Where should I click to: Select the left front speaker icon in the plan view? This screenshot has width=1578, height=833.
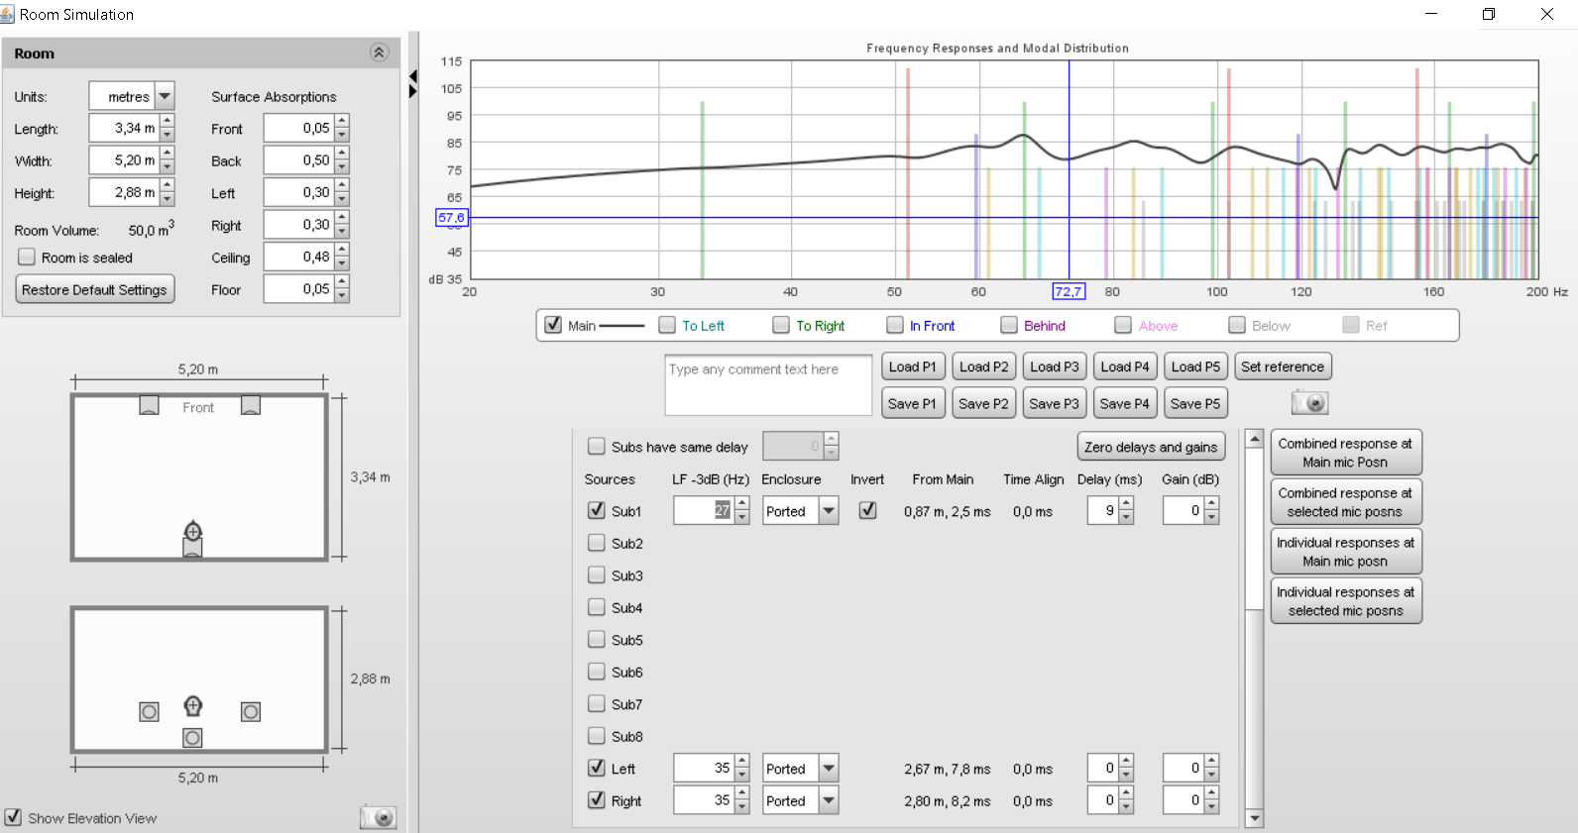(149, 405)
